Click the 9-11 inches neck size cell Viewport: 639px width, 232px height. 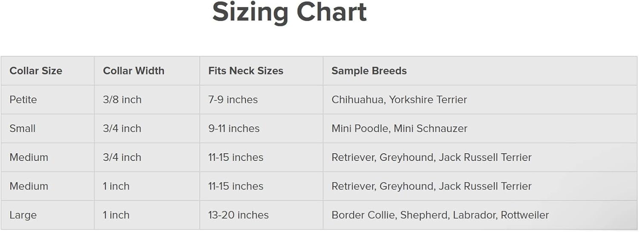pyautogui.click(x=233, y=129)
